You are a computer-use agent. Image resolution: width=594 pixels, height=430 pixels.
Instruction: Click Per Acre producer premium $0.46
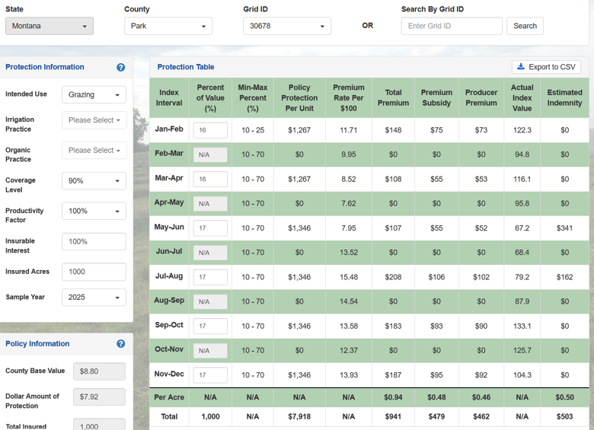point(481,397)
